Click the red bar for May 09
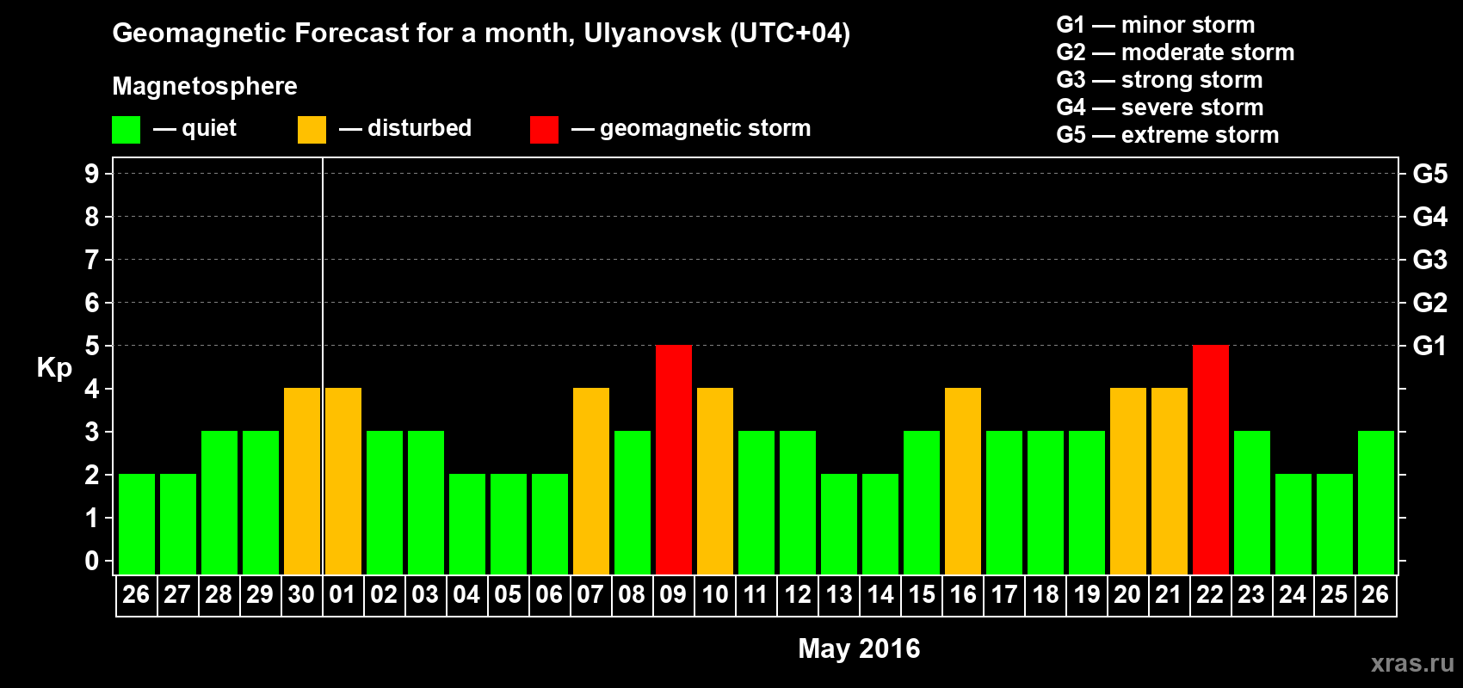Image resolution: width=1463 pixels, height=688 pixels. [x=674, y=459]
